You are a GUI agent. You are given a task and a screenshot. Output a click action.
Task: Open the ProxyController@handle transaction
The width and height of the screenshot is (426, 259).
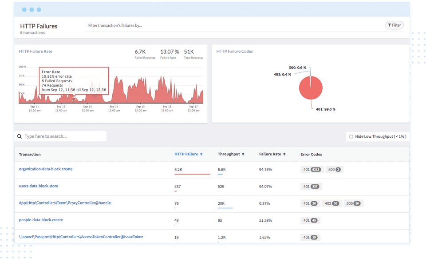tap(65, 203)
